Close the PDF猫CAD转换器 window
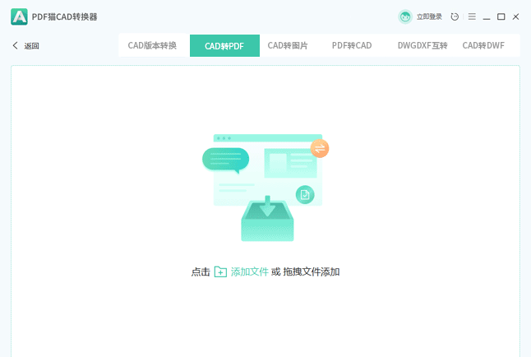Viewport: 531px width, 357px height. (516, 16)
